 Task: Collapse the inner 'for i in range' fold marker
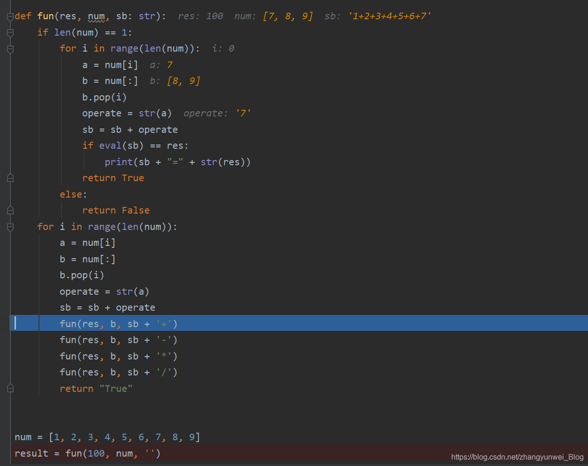coord(10,49)
